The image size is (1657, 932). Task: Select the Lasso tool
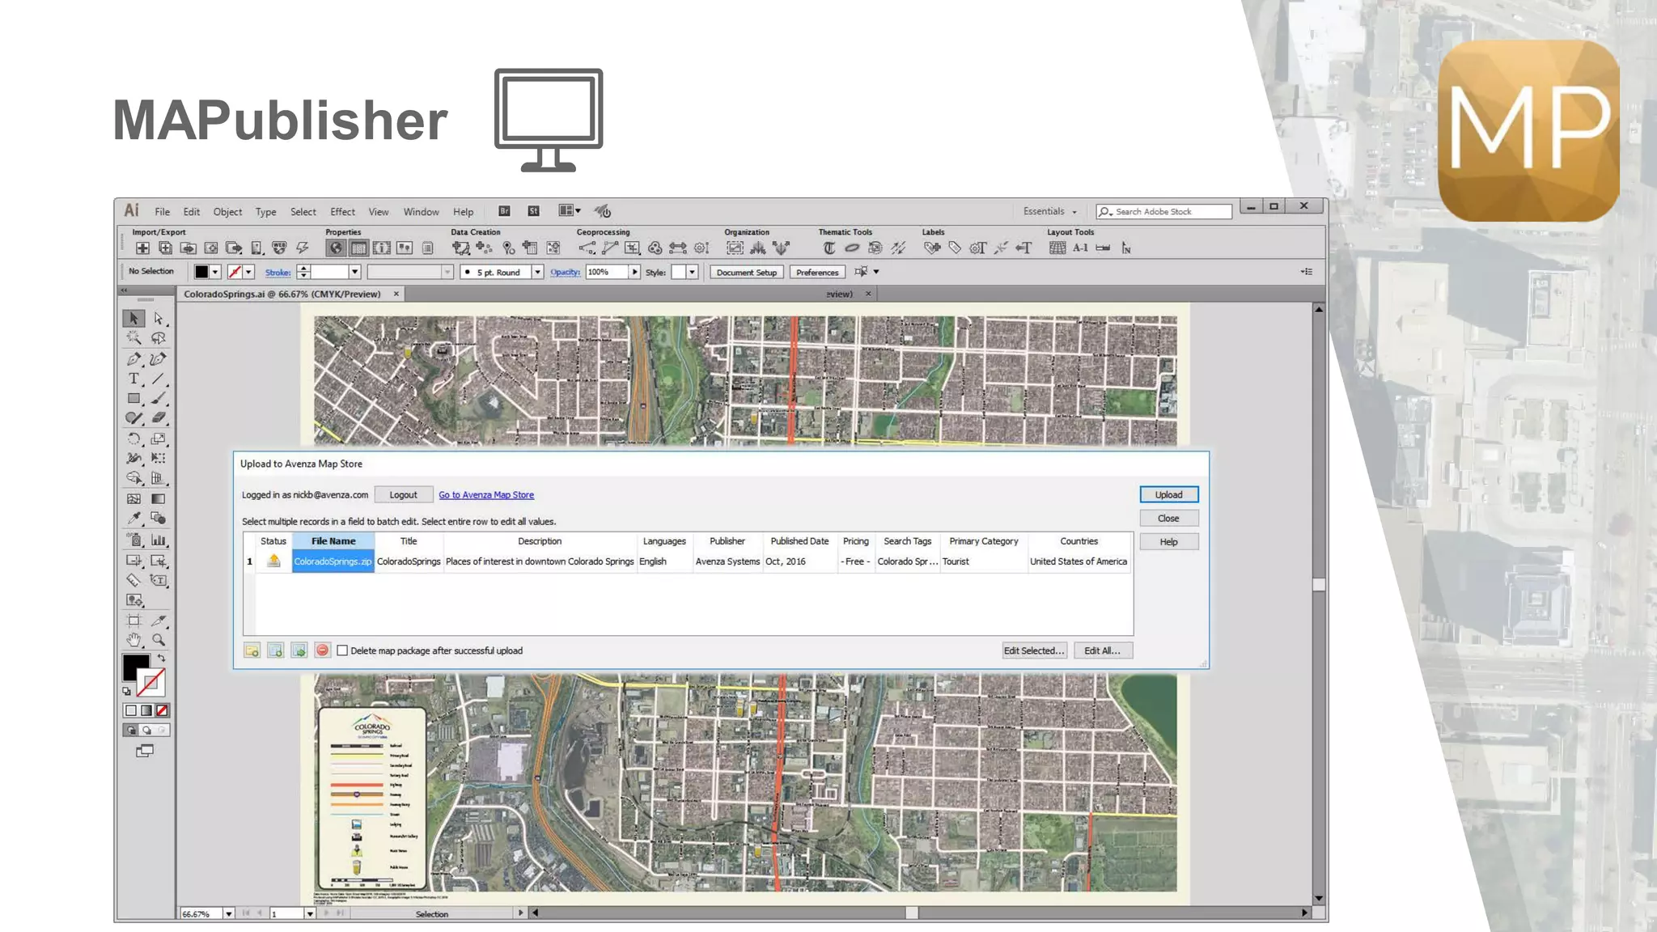(x=159, y=338)
